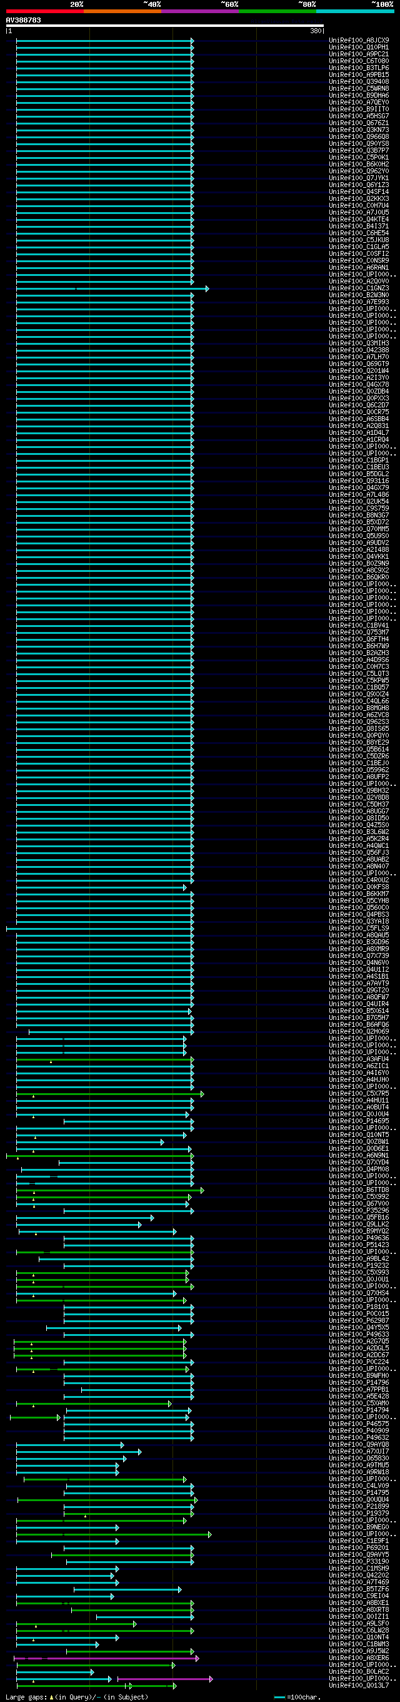Select hit label UniRef100_A5HSG7
Screen dimensions: 400x1702
tap(359, 116)
